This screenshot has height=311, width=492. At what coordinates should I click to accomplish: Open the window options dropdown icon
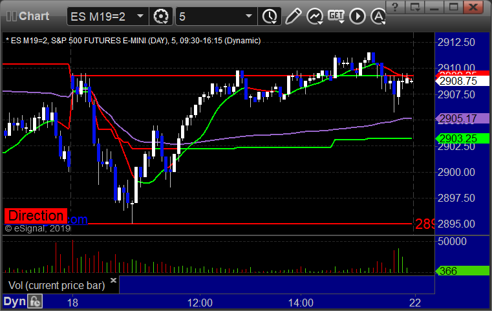pos(414,7)
